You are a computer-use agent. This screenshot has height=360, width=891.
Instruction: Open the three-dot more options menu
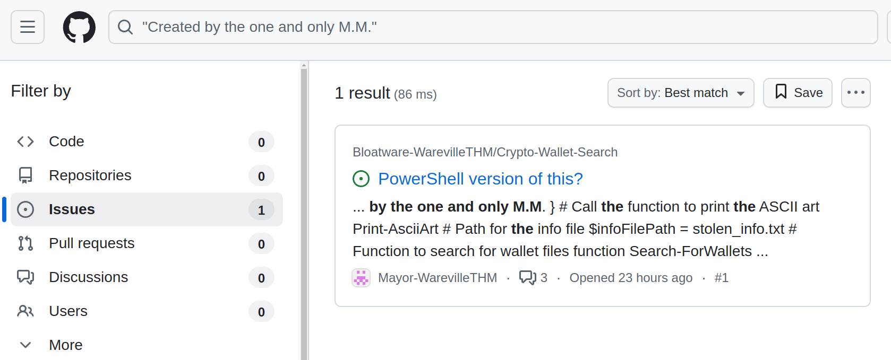[x=855, y=93]
